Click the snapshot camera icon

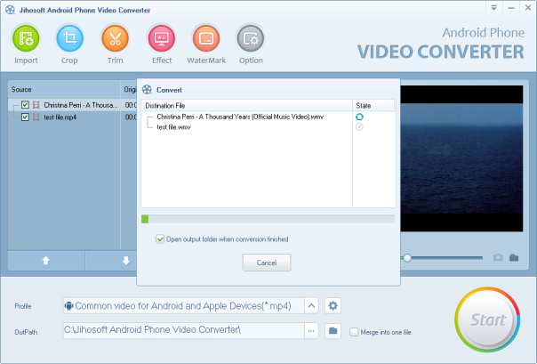[x=499, y=258]
